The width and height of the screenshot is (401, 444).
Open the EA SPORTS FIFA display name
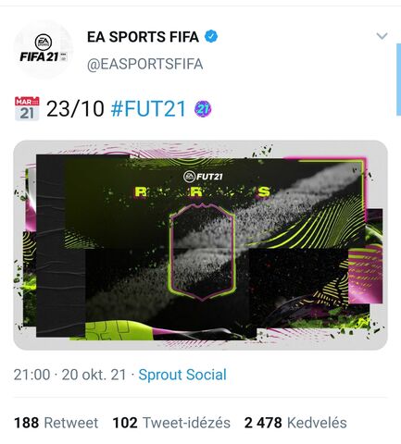click(x=143, y=37)
